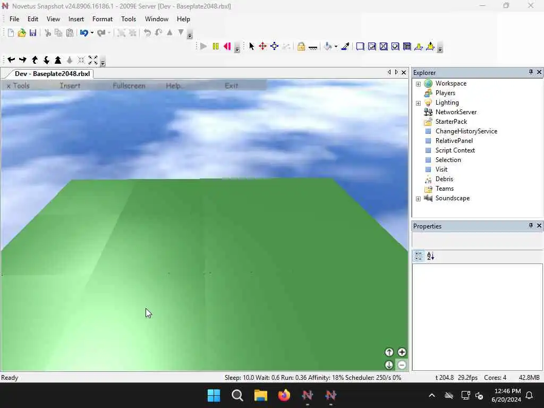Open the Tools menu in the menu bar
The height and width of the screenshot is (408, 544).
pyautogui.click(x=129, y=19)
